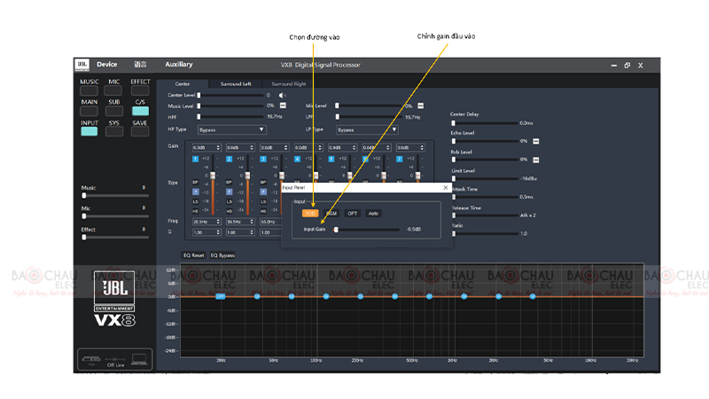Click the first EQ node on the graph
Viewport: 709px width, 399px height.
(x=221, y=296)
